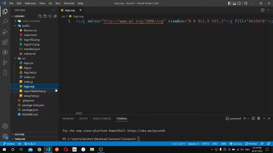The width and height of the screenshot is (273, 153).
Task: Close the terminal panel
Action: (269, 119)
